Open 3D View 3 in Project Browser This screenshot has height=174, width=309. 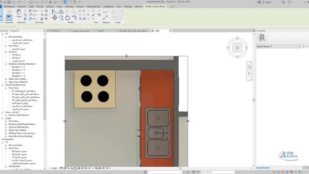[16, 55]
